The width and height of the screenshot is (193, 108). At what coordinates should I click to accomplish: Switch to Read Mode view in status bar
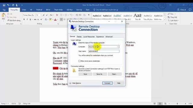tap(154, 103)
